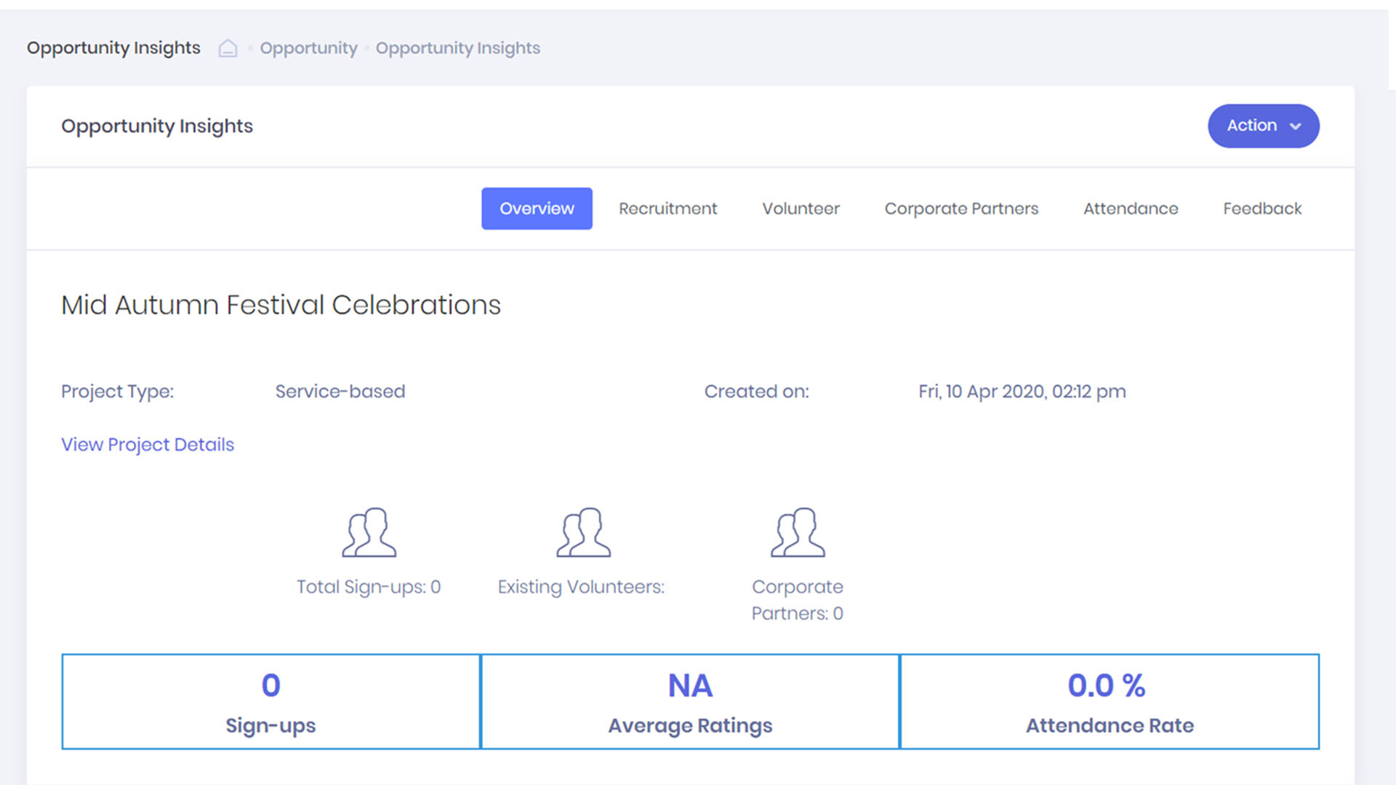Viewport: 1396px width, 785px height.
Task: Select the Corporate Partners tab
Action: coord(961,209)
